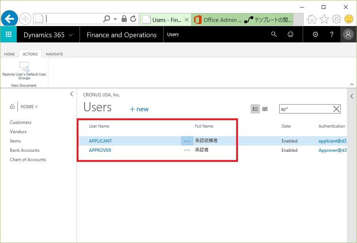Select the ACTIONS ribbon tab
This screenshot has height=243, width=357.
(30, 54)
